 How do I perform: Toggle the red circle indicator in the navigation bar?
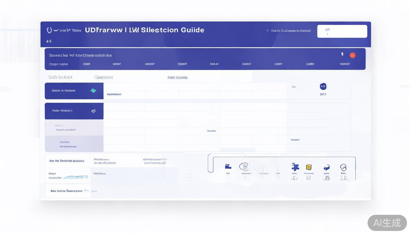pyautogui.click(x=353, y=55)
